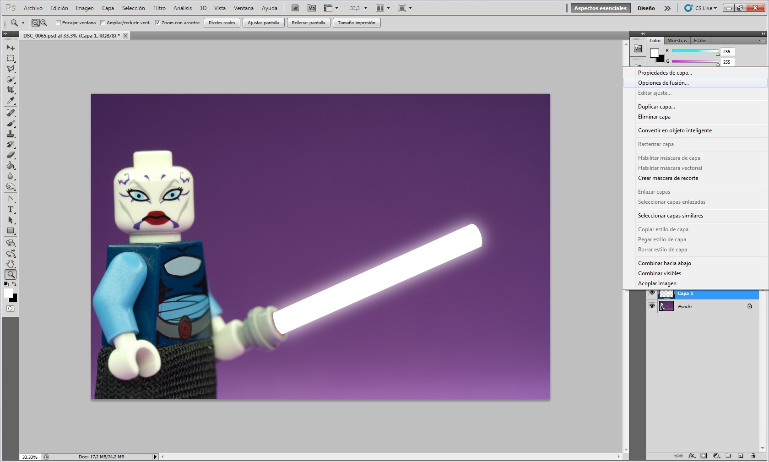Launch Adobe Bridge from top bar

pos(295,8)
